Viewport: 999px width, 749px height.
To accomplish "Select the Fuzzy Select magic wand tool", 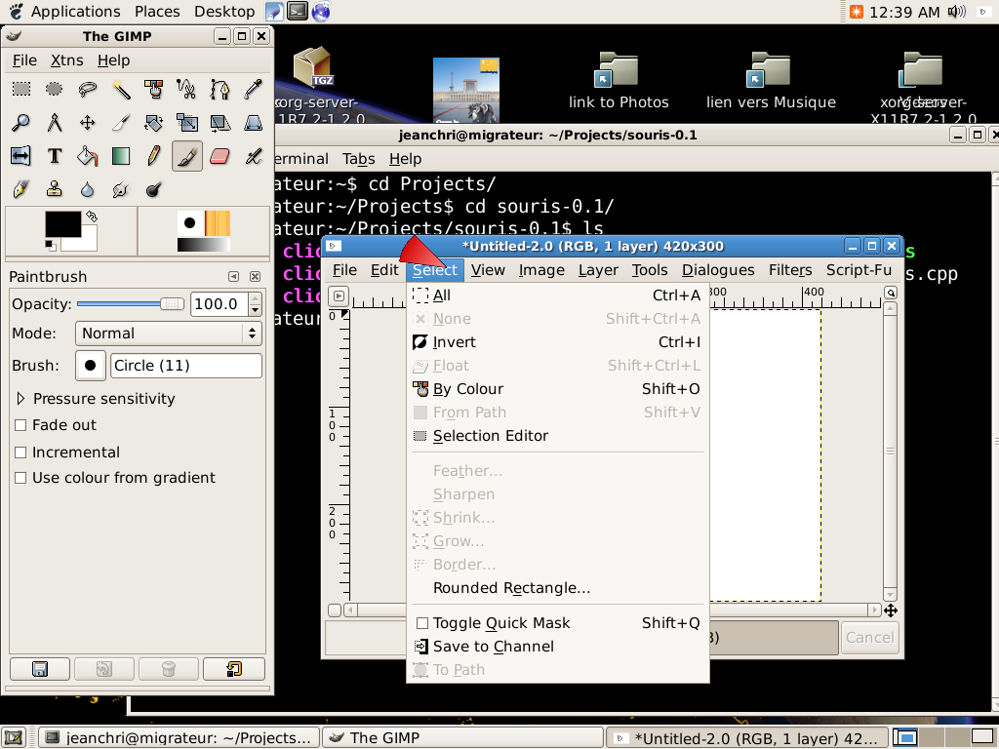I will pos(121,90).
